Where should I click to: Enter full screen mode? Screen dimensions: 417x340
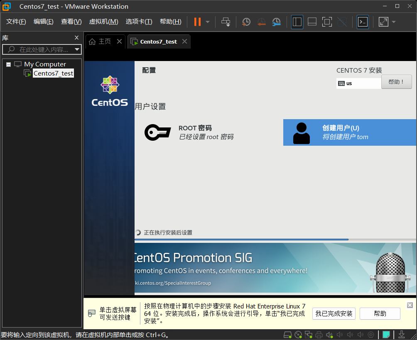[327, 22]
